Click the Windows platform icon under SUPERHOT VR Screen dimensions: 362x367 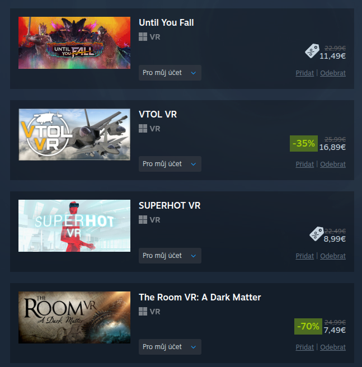pos(143,220)
